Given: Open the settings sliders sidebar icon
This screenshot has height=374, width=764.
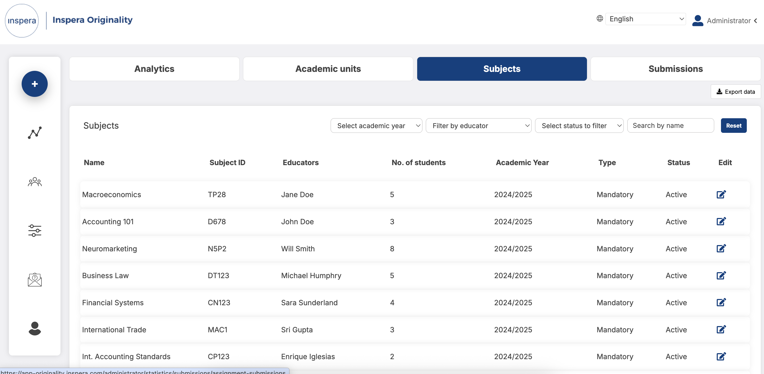Looking at the screenshot, I should click(35, 230).
